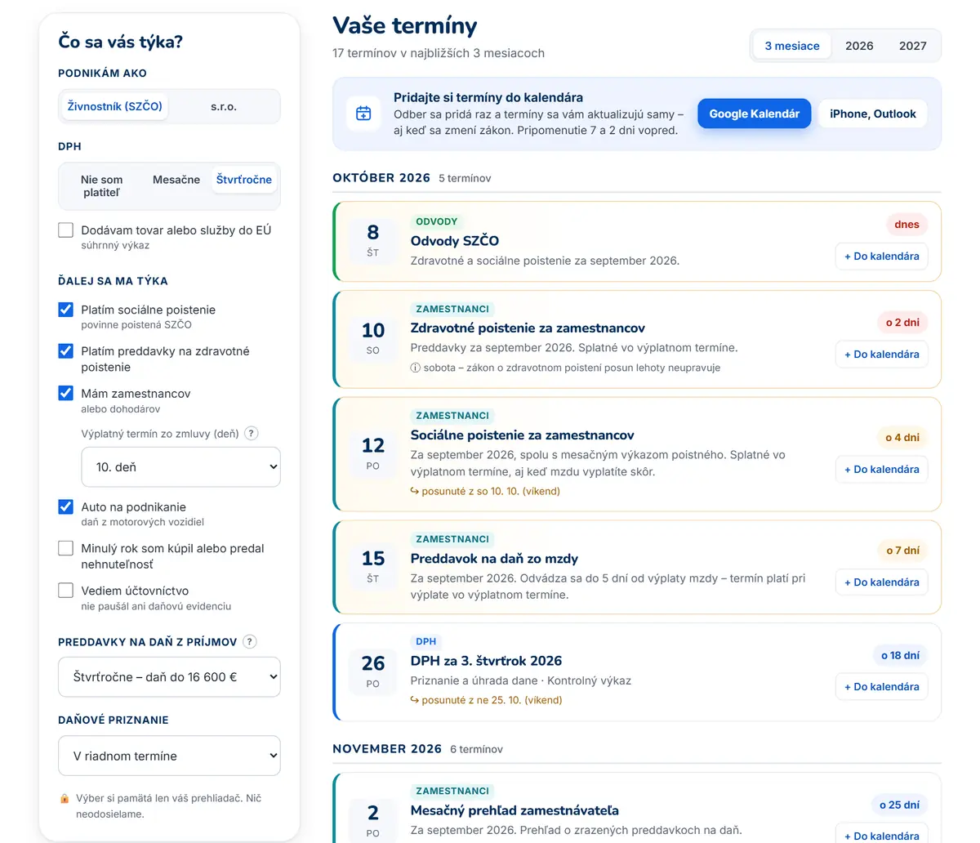980x843 pixels.
Task: Tick Minulý rok som kúpil alebo predal nehnuteľnosť
Action: 66,548
